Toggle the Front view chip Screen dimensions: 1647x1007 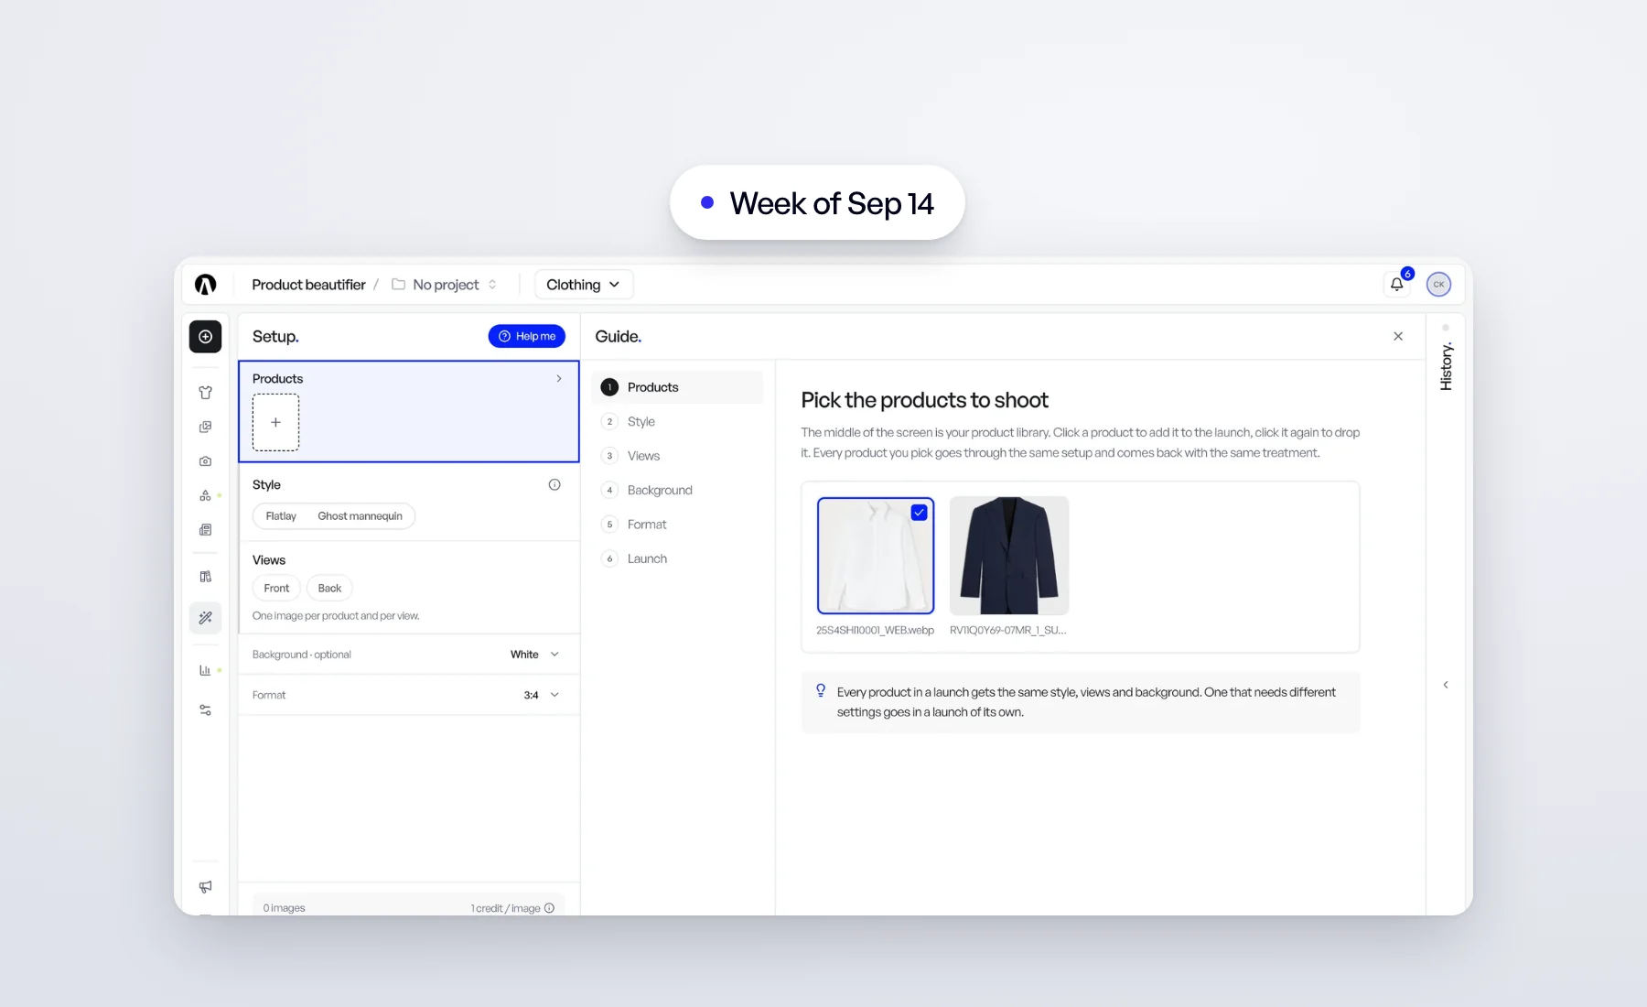coord(276,588)
